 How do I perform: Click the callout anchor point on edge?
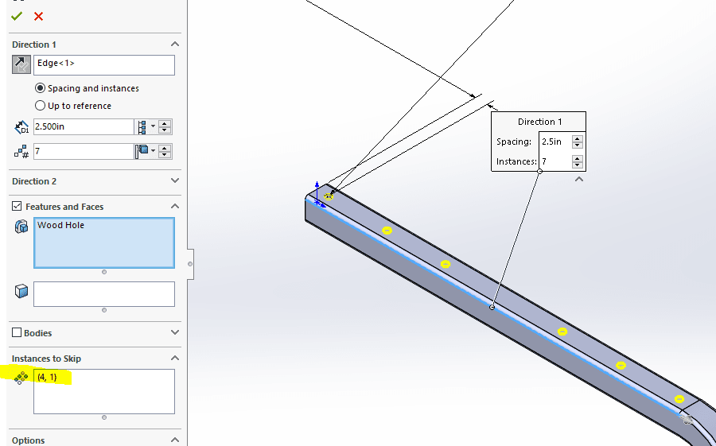[x=492, y=307]
